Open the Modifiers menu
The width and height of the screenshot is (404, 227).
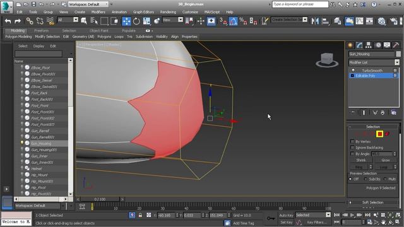98,12
